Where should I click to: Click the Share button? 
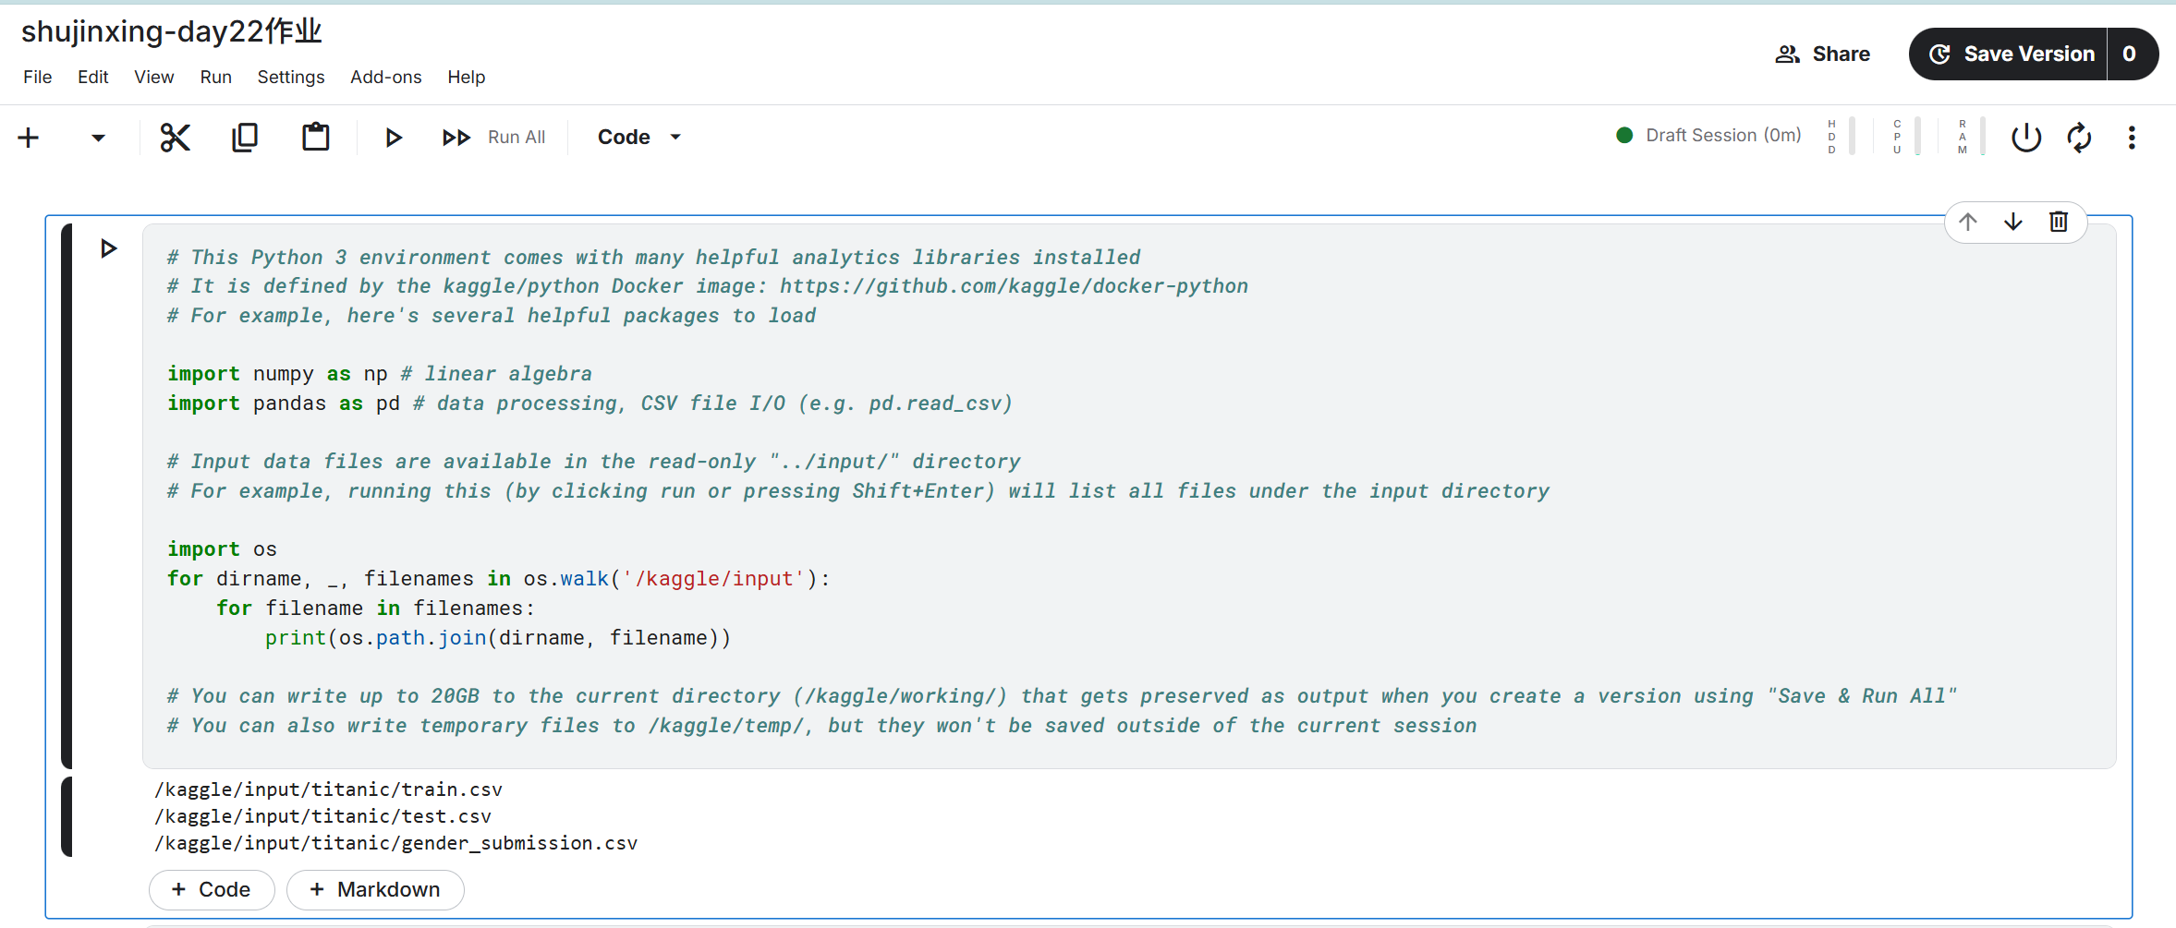1823,54
